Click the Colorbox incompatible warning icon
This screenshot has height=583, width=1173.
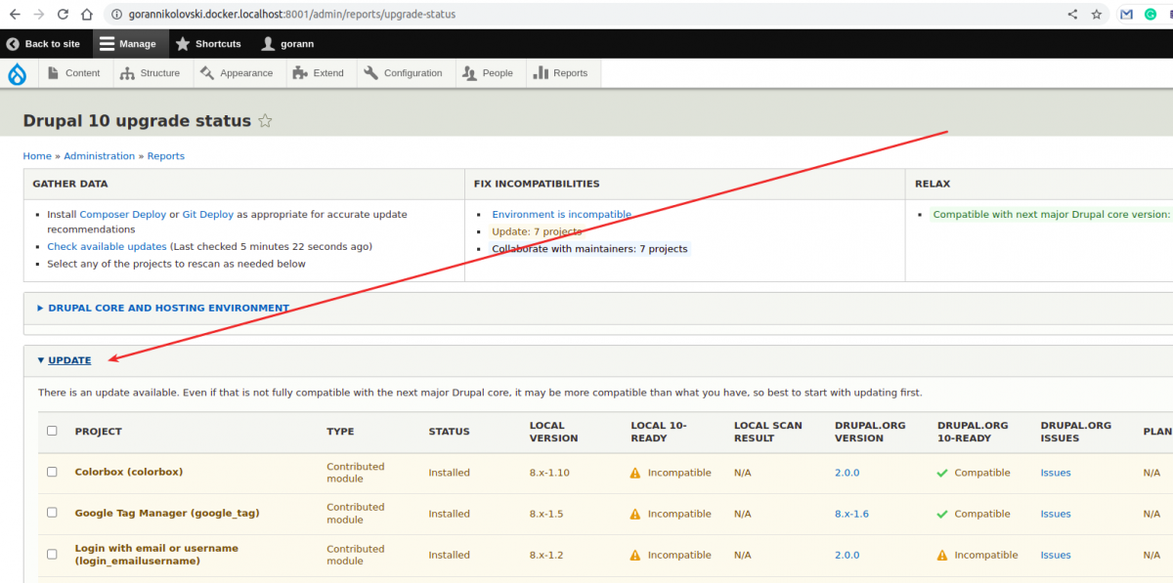pyautogui.click(x=635, y=473)
